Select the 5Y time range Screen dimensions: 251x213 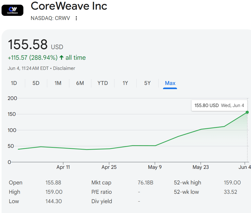pos(147,83)
